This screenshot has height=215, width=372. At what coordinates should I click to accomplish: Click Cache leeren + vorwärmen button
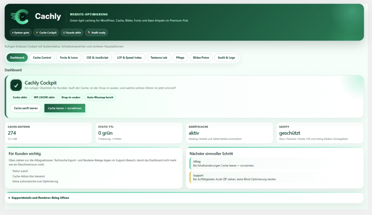pos(65,108)
